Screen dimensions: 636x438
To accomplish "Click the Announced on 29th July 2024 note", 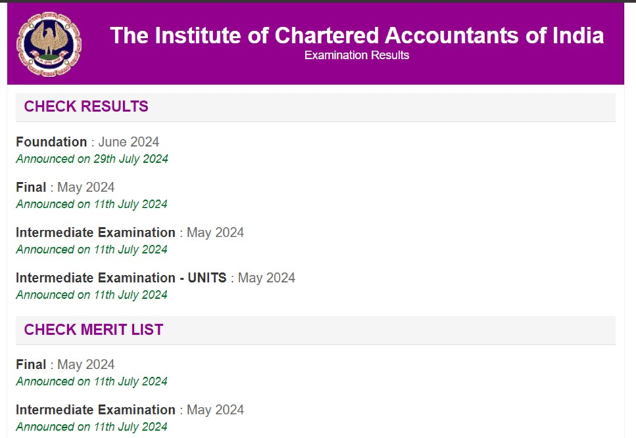I will coord(91,159).
